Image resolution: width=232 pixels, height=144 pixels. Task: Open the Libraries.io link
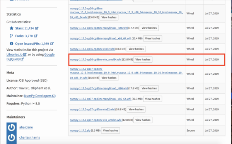tap(15, 54)
